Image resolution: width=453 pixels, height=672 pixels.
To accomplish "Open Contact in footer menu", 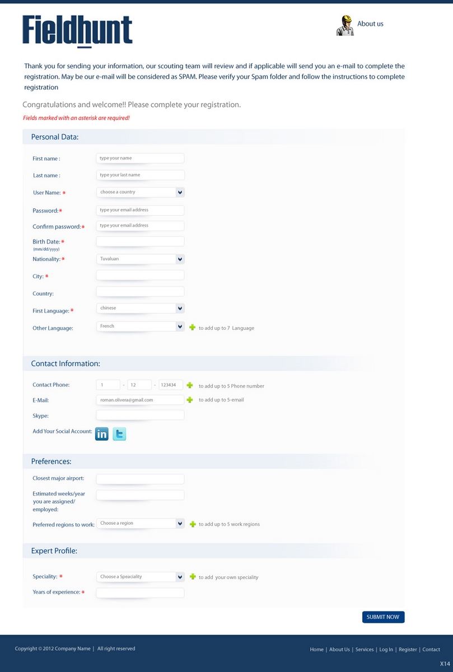I will 431,650.
